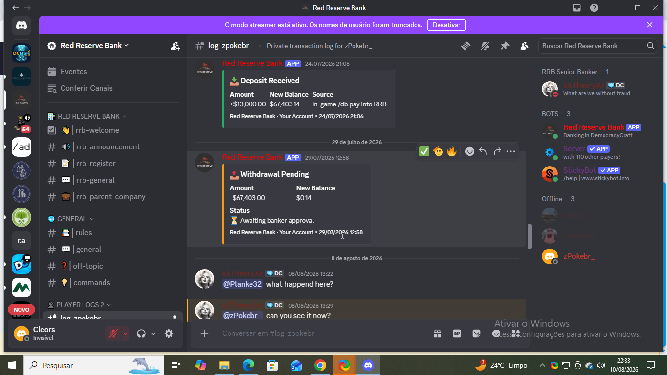Open the commands channel
The width and height of the screenshot is (667, 375).
click(113, 283)
